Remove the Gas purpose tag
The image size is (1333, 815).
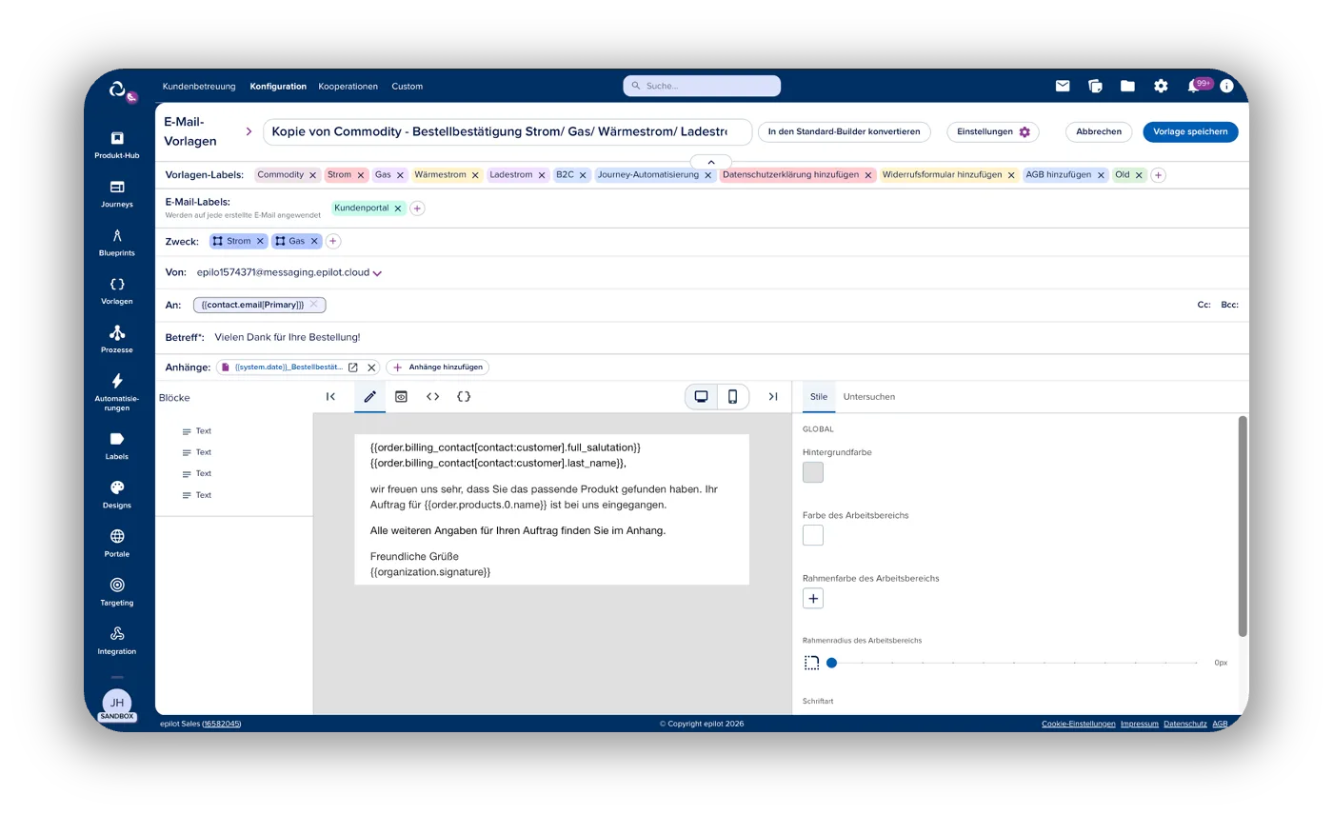(x=314, y=241)
